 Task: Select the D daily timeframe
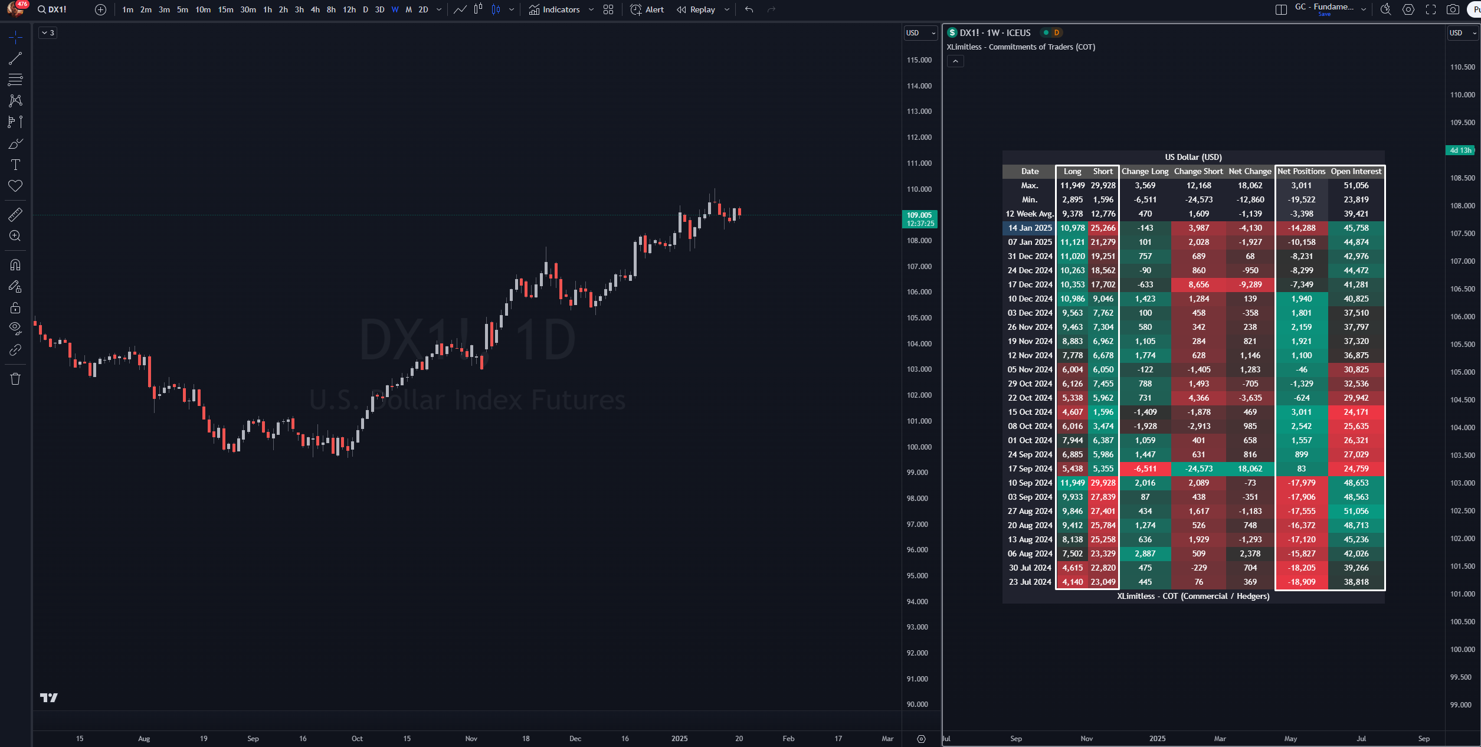click(365, 9)
